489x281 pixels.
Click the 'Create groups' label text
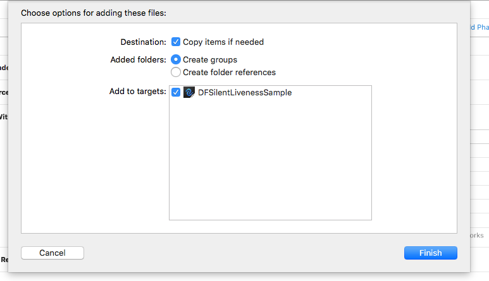pos(210,60)
